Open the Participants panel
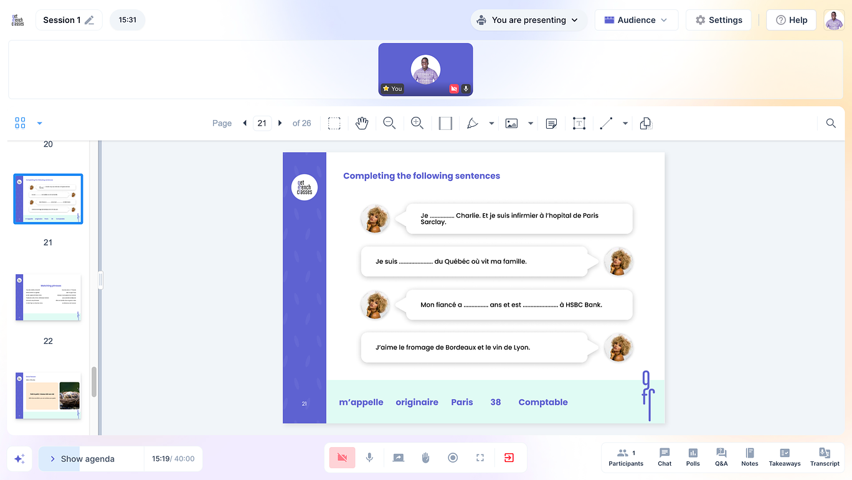The height and width of the screenshot is (480, 852). coord(626,457)
